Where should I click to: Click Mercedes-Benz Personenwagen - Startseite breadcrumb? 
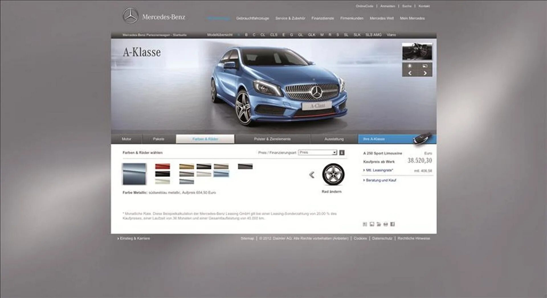[154, 35]
